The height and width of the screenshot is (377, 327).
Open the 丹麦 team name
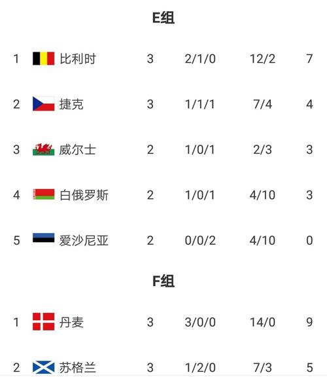click(71, 322)
